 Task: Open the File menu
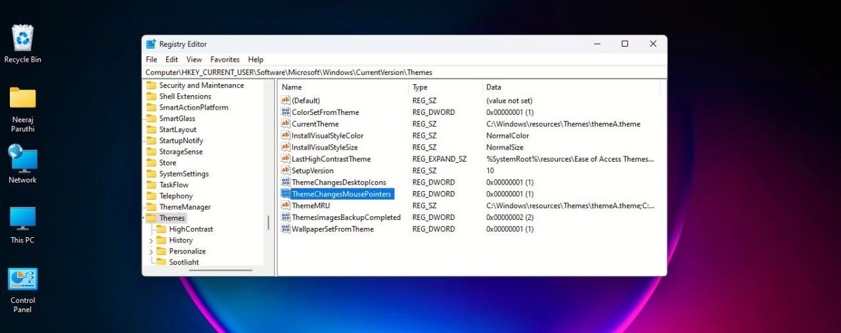pos(151,59)
